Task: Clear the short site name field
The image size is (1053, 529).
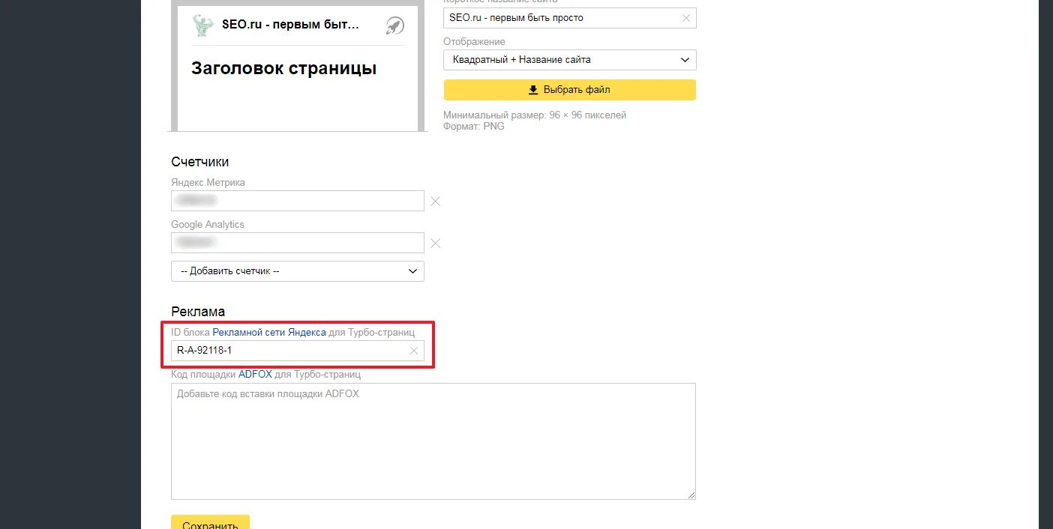Action: pos(685,18)
